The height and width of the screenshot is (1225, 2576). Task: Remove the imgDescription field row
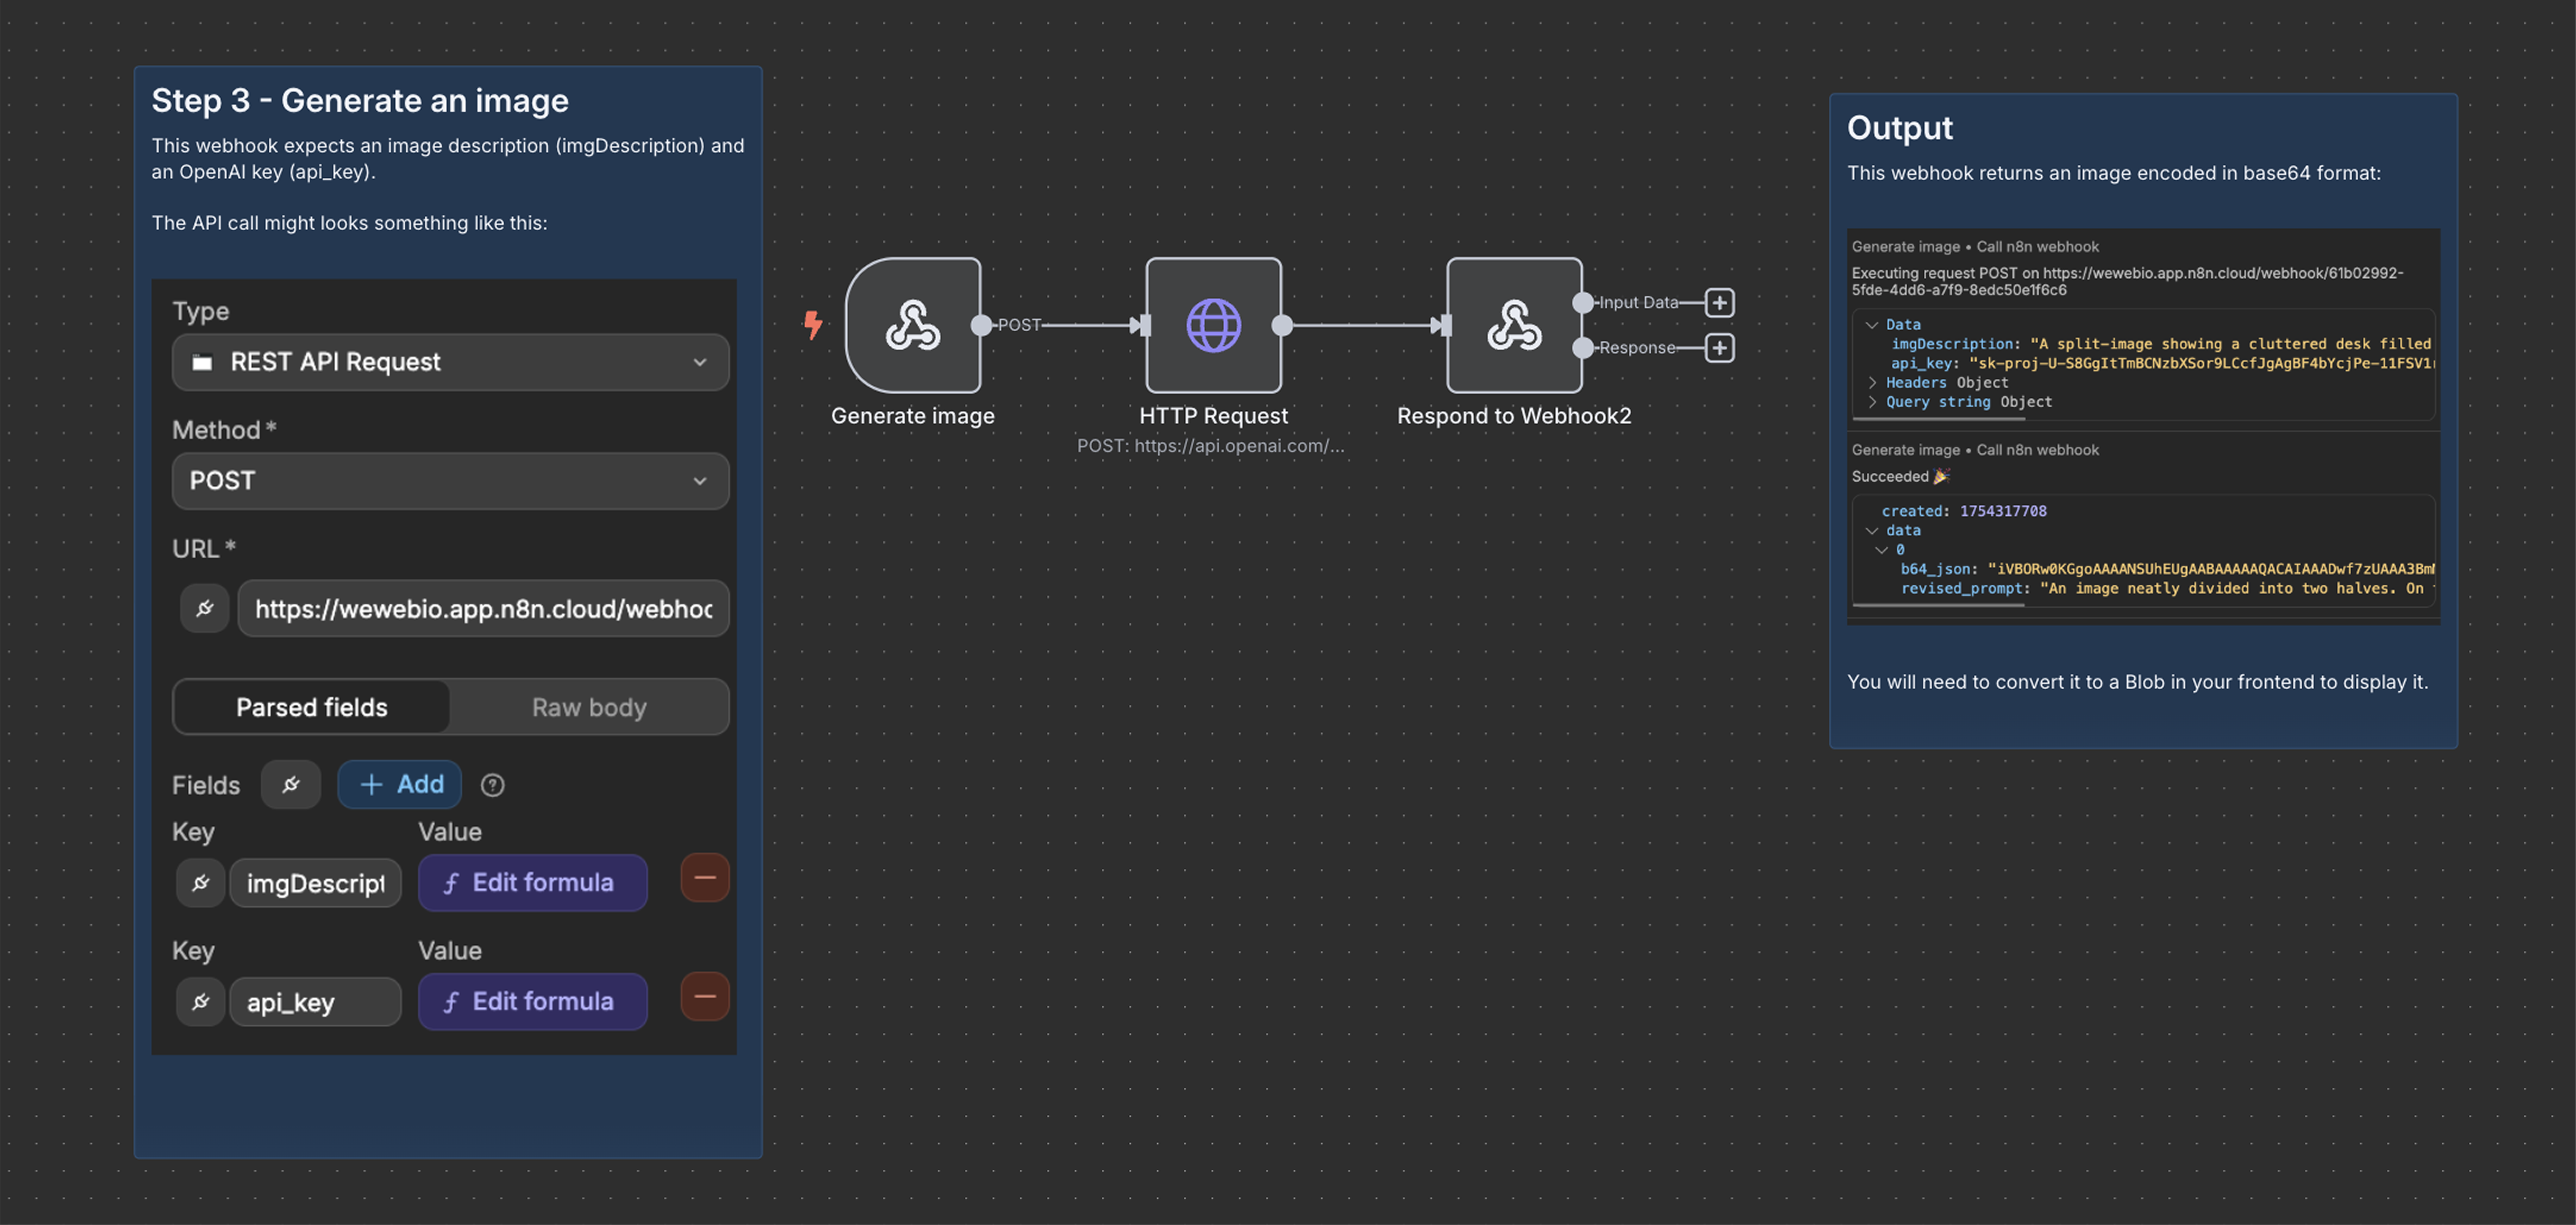coord(705,878)
